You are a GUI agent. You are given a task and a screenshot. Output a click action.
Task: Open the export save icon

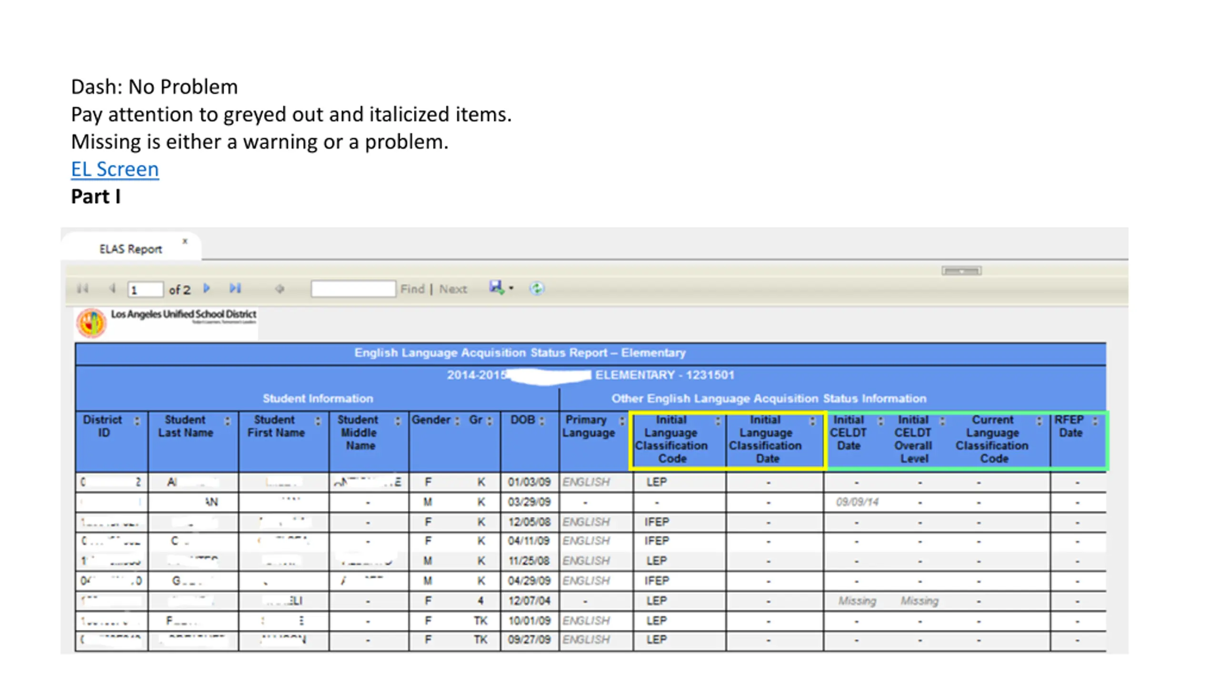click(497, 287)
